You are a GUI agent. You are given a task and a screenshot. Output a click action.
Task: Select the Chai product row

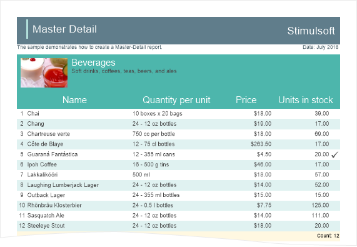(179, 114)
